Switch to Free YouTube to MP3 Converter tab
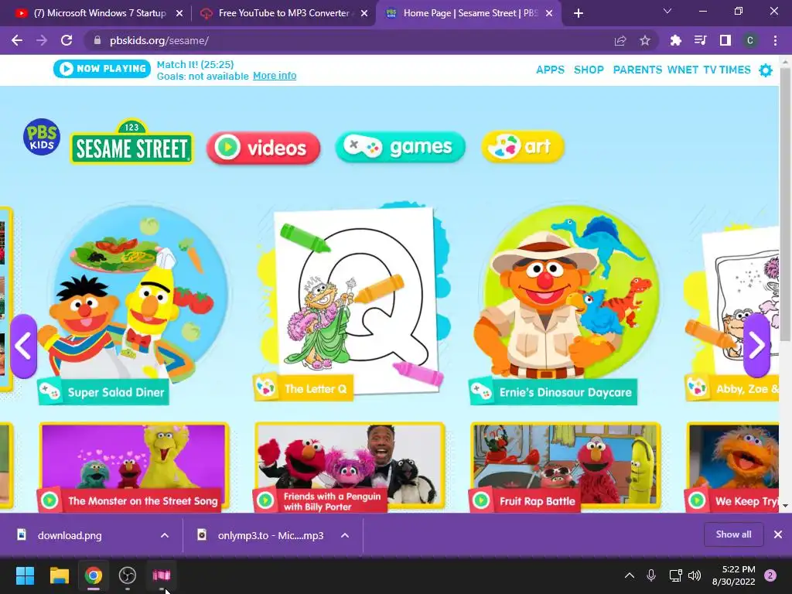Viewport: 792px width, 594px height. [283, 14]
